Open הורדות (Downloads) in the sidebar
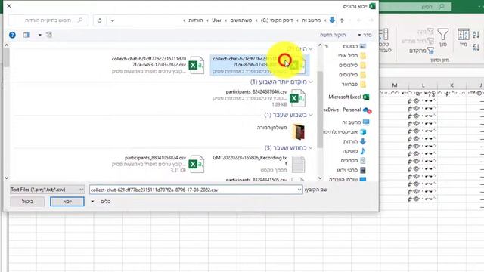This screenshot has height=272, width=484. click(x=355, y=141)
